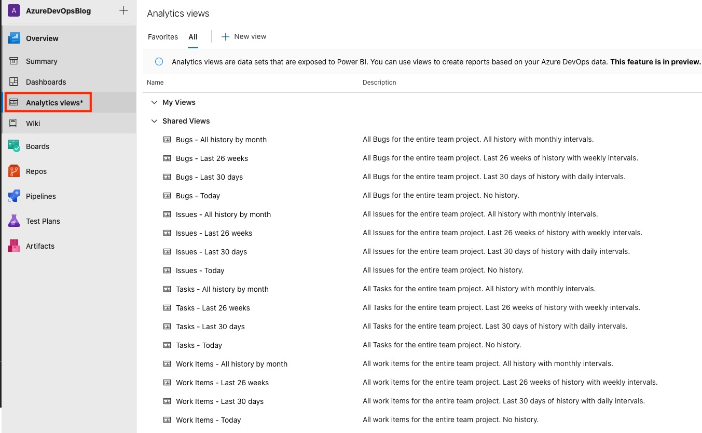Click view icon beside Tasks - Last 30 days
Viewport: 702px width, 433px height.
coord(167,327)
